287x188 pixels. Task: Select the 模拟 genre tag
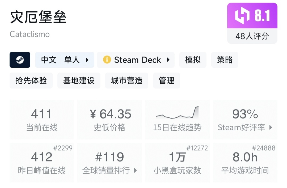(x=193, y=60)
